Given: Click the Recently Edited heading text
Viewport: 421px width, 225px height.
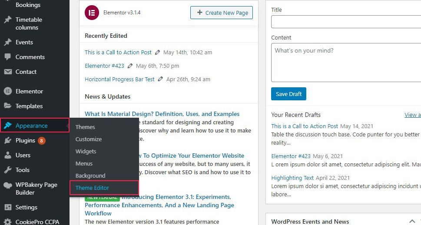Looking at the screenshot, I should 106,36.
